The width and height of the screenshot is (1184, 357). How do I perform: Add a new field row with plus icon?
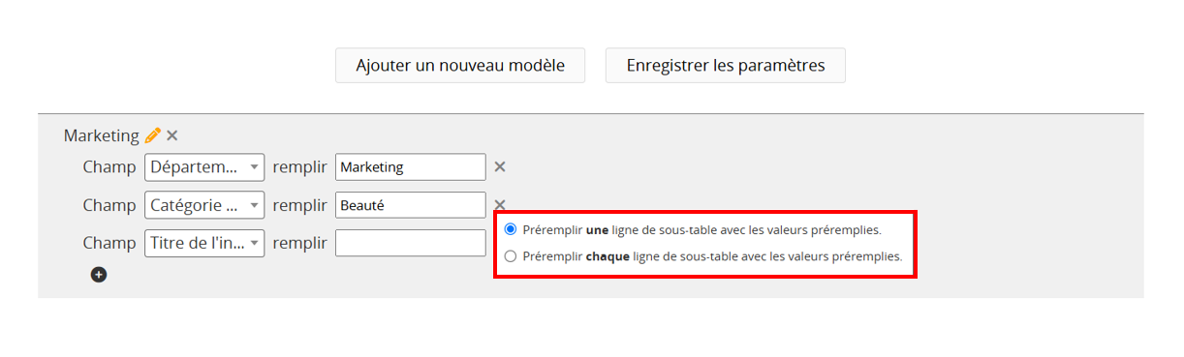pos(99,275)
